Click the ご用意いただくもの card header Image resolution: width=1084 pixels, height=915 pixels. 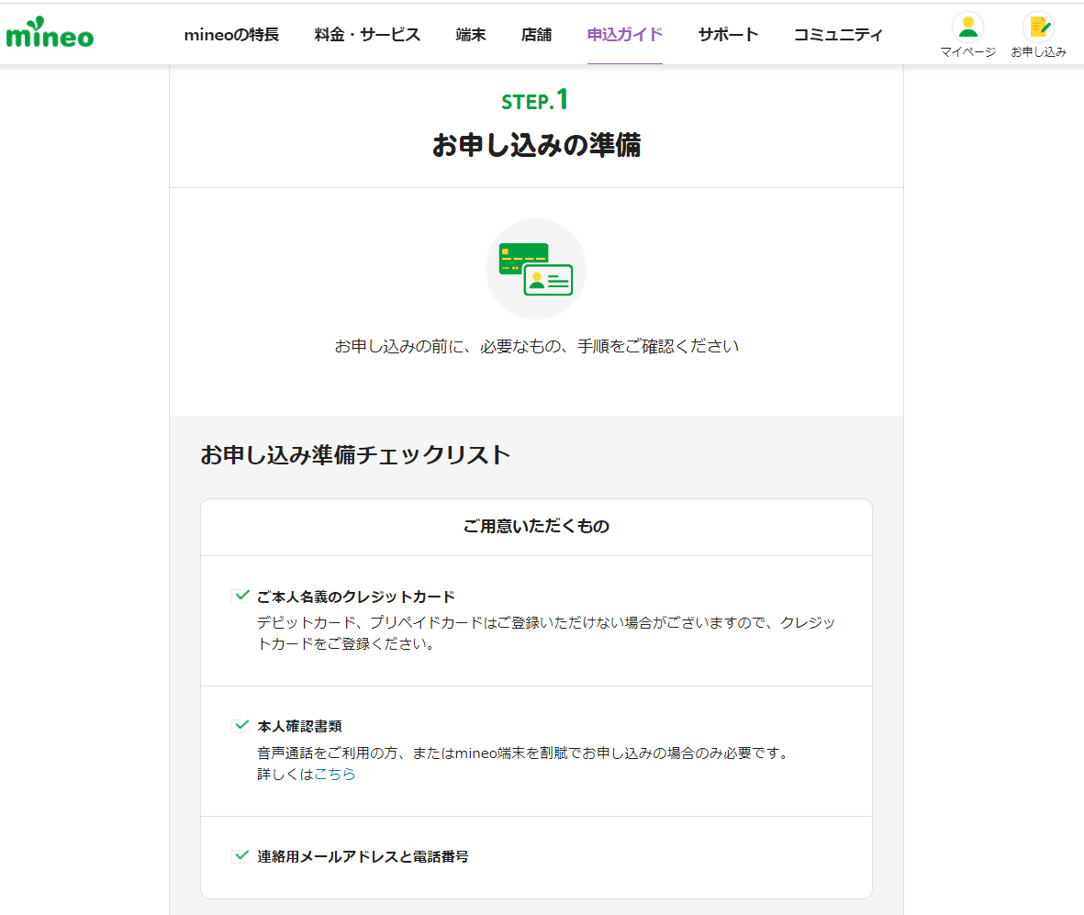536,527
